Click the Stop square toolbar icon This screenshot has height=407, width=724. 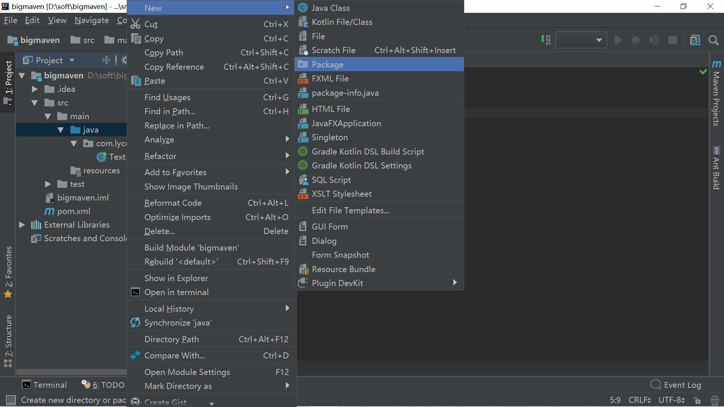click(x=672, y=40)
